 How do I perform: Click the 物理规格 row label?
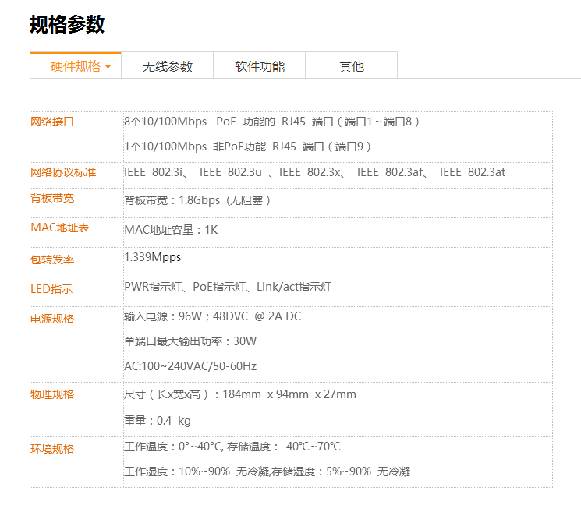click(x=52, y=394)
